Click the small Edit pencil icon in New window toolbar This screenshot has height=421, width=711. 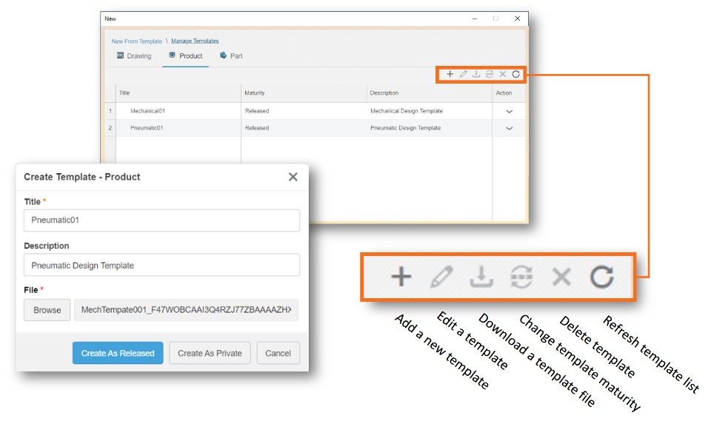463,74
